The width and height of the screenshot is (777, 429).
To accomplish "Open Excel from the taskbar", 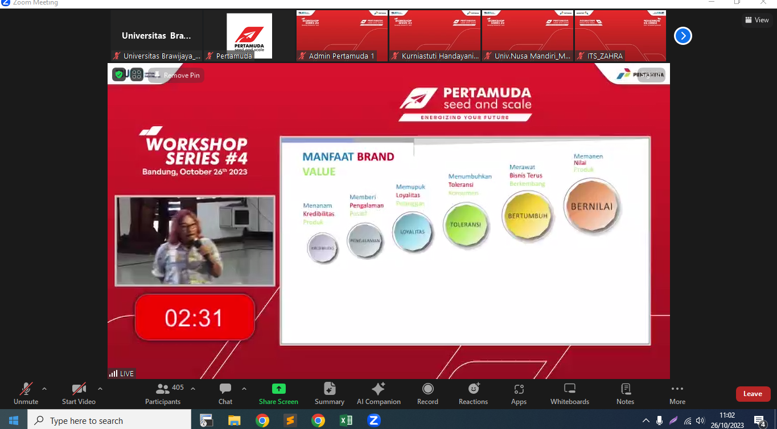I will tap(346, 420).
